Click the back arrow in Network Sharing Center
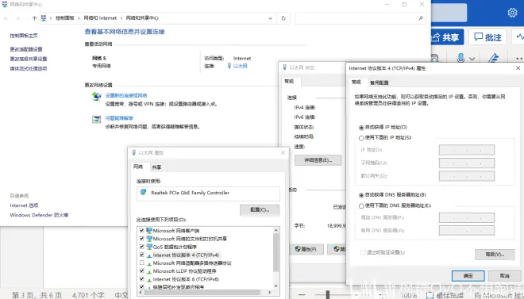 tap(6, 18)
